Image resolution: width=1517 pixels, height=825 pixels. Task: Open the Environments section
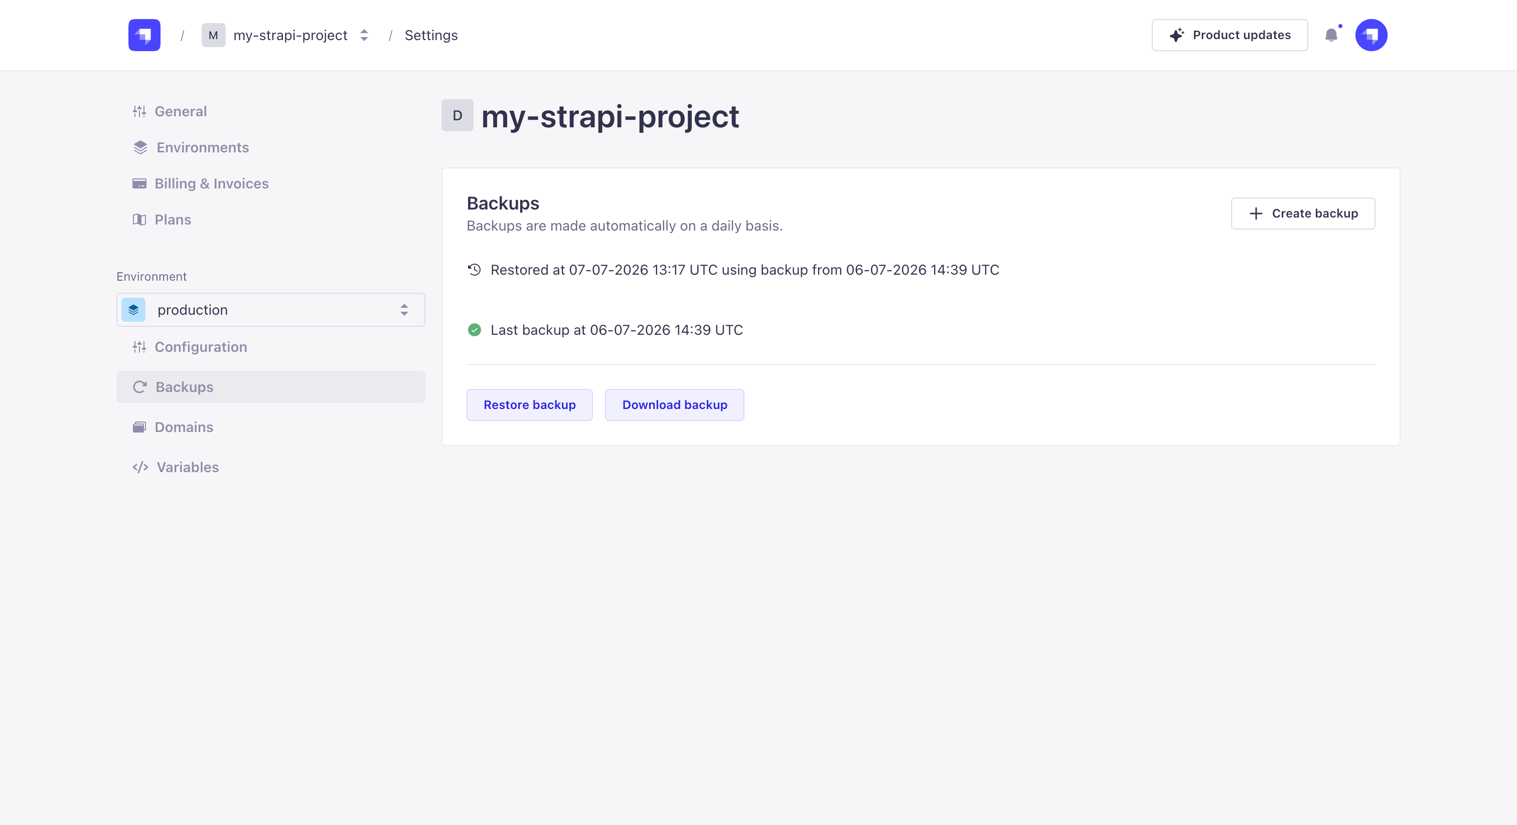(x=203, y=147)
